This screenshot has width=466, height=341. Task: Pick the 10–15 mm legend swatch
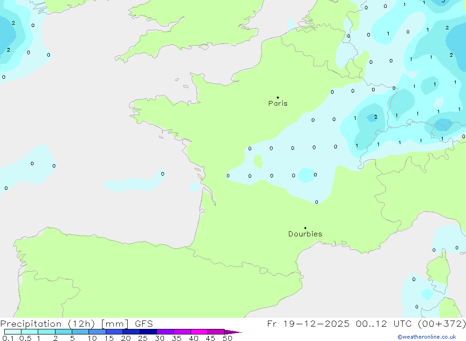(x=97, y=332)
